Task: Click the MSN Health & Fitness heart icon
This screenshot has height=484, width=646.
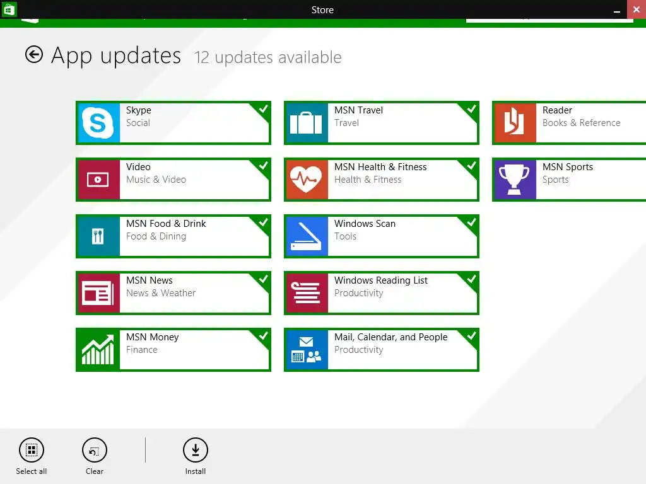Action: (306, 180)
